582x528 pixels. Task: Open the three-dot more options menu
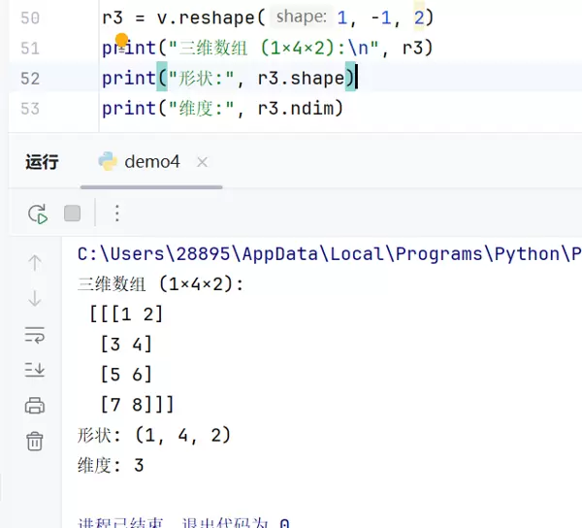click(116, 214)
